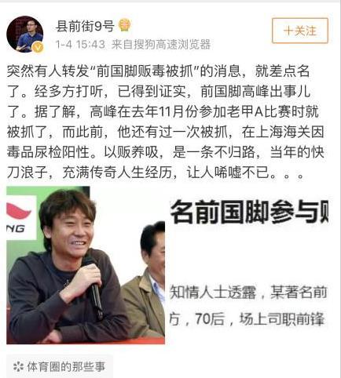Open the username 县前街9号

coord(85,27)
